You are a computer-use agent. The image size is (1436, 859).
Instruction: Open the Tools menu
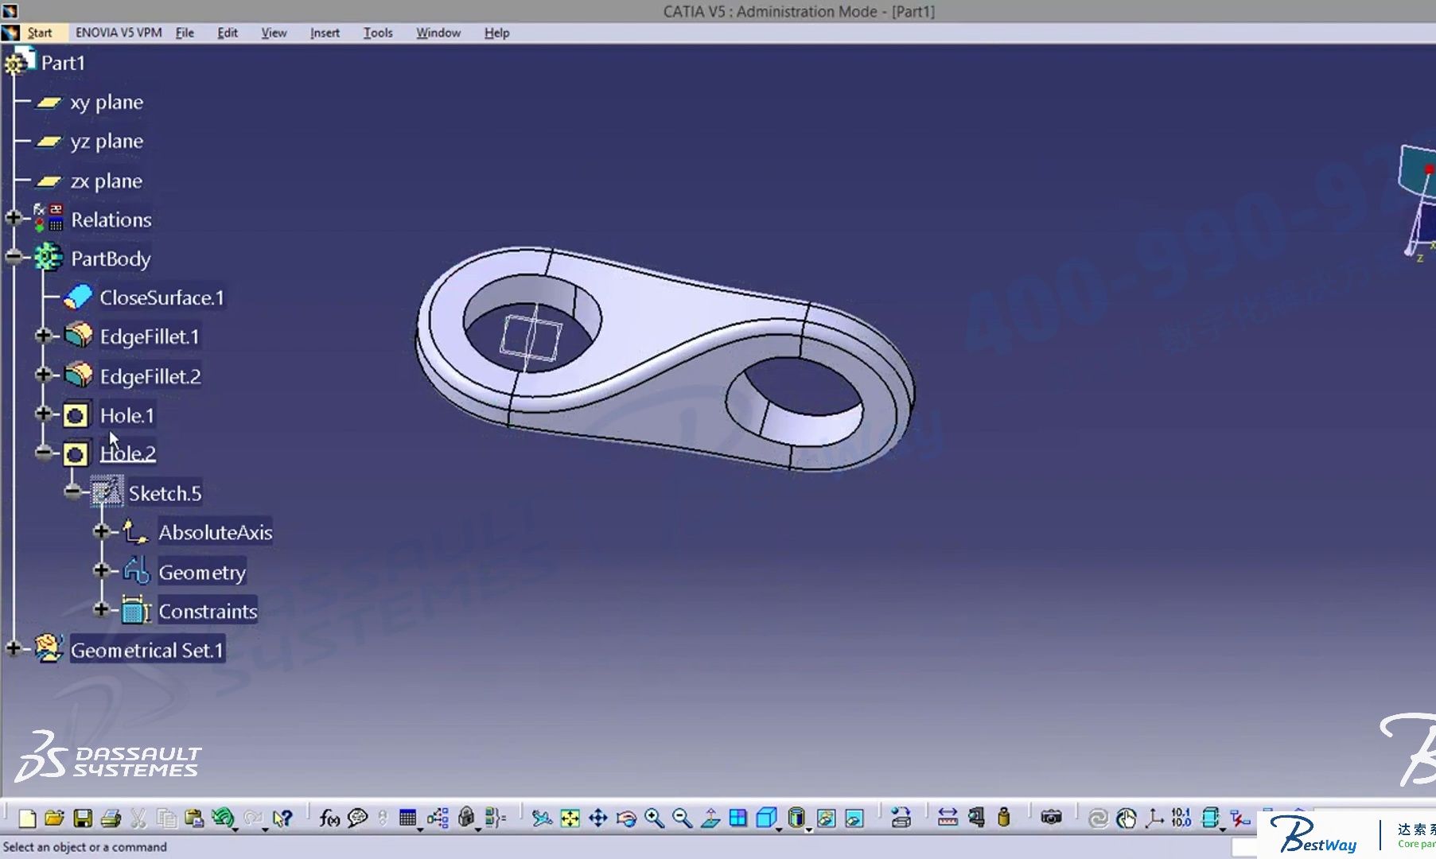tap(378, 33)
